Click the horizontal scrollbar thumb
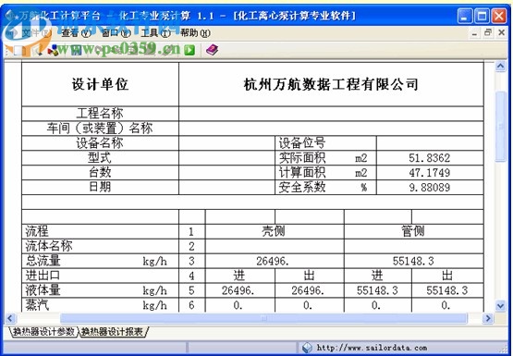This screenshot has width=513, height=356. click(x=263, y=318)
